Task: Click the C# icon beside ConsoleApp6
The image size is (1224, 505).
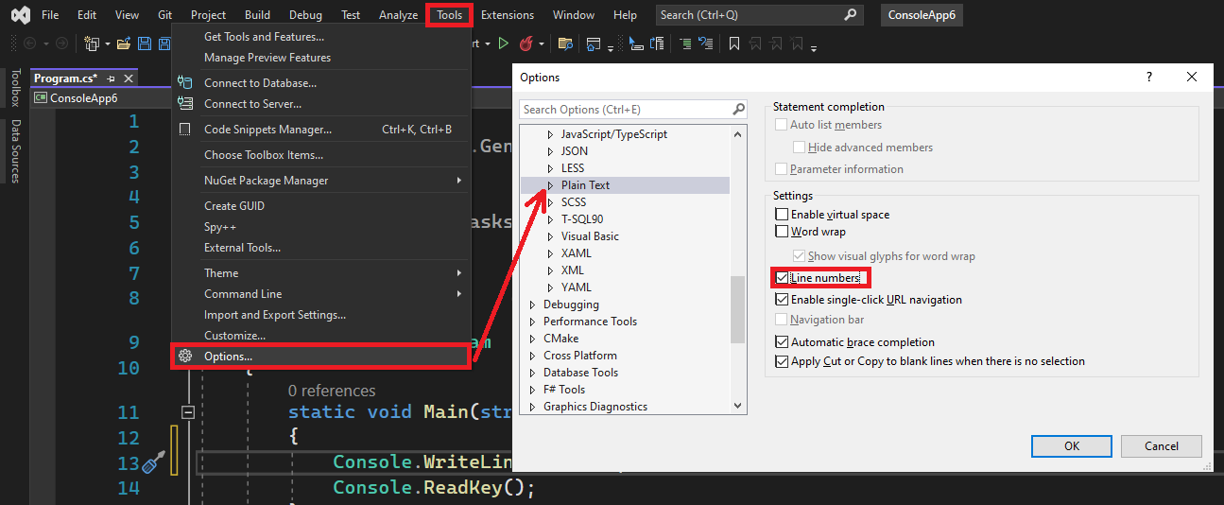Action: click(x=41, y=97)
